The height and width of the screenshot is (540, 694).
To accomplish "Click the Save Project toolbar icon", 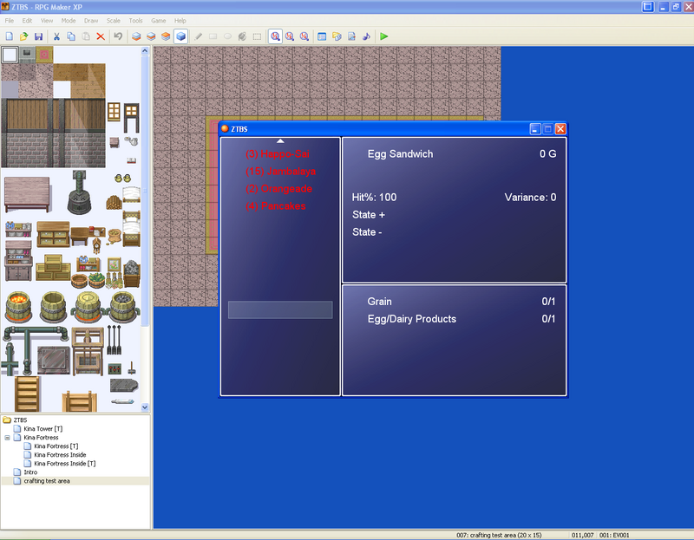I will [38, 36].
